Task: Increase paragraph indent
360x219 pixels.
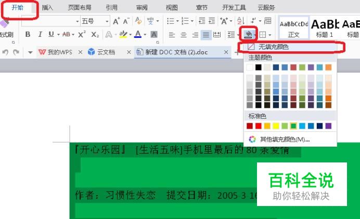Action: 212,21
